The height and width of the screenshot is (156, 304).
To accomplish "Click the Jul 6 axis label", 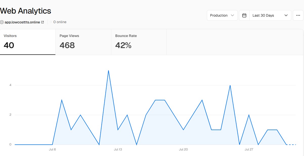I will tap(52, 149).
